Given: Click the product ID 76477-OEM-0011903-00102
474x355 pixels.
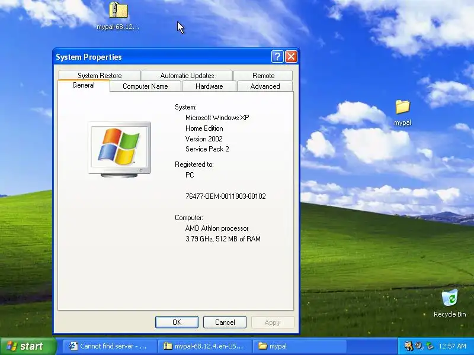Looking at the screenshot, I should (226, 196).
